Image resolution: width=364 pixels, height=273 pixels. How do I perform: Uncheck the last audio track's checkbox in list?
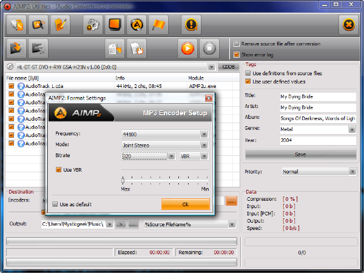coord(11,143)
